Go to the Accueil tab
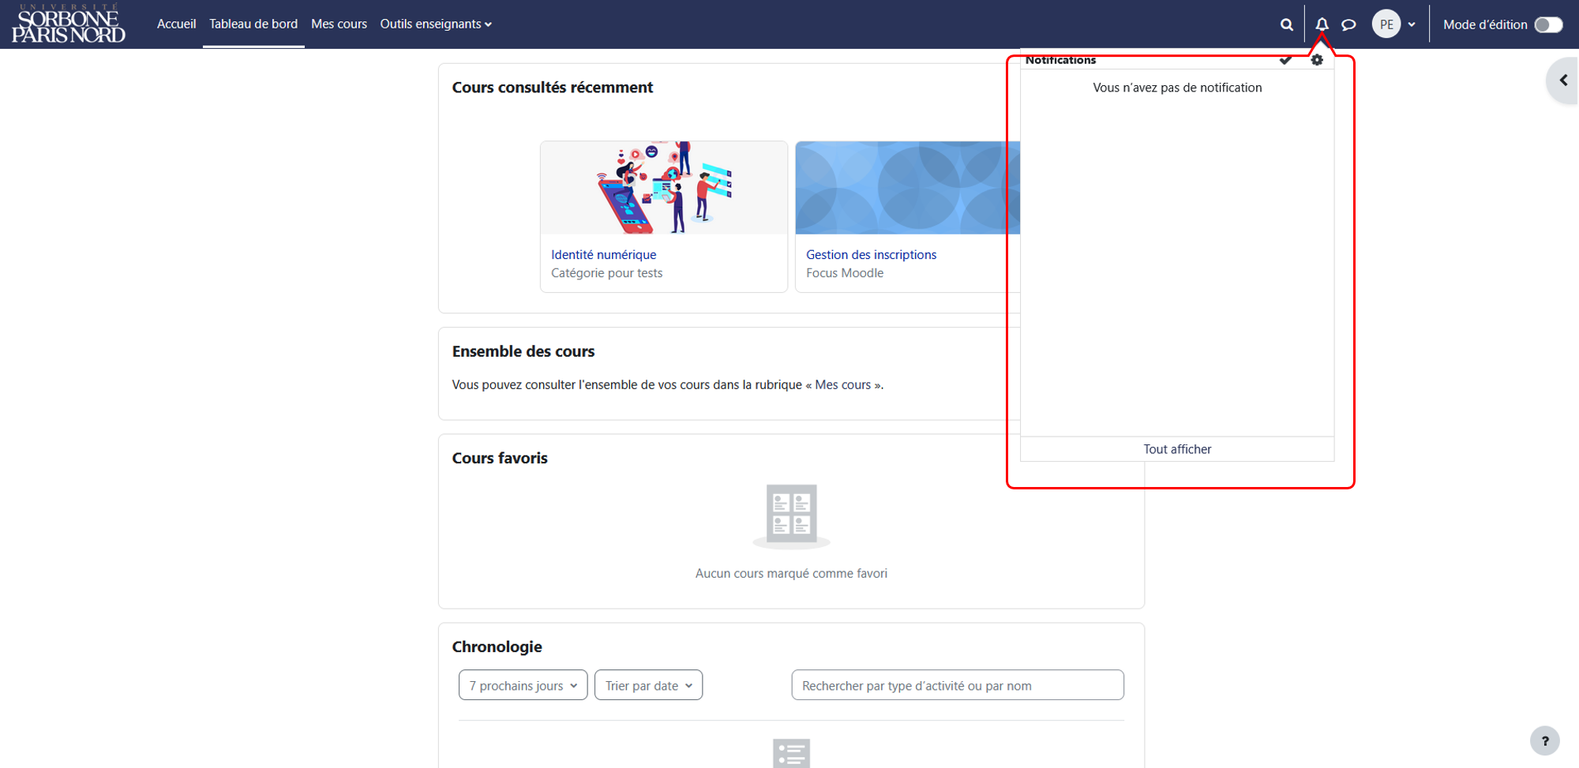 tap(176, 24)
